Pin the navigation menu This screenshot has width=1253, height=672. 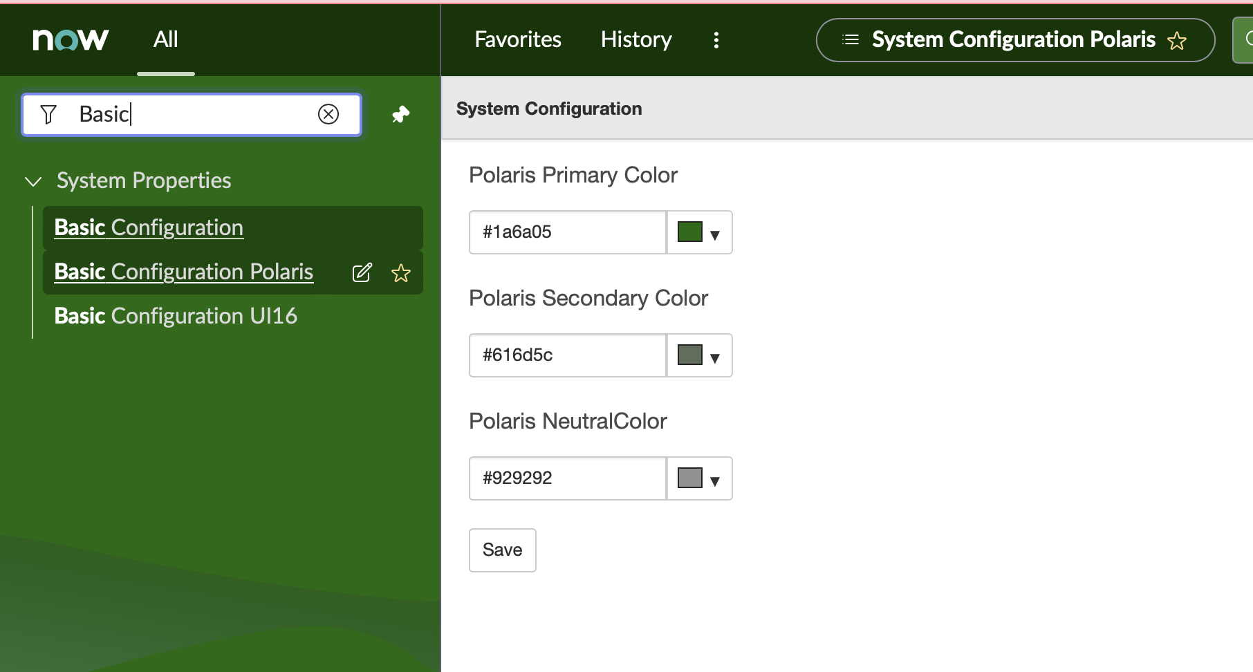(401, 114)
